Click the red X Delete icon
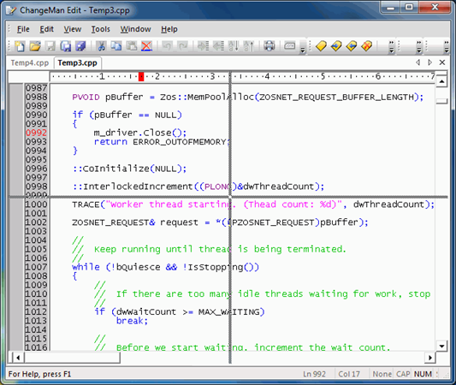Screen dimensions: 456x385 146,46
